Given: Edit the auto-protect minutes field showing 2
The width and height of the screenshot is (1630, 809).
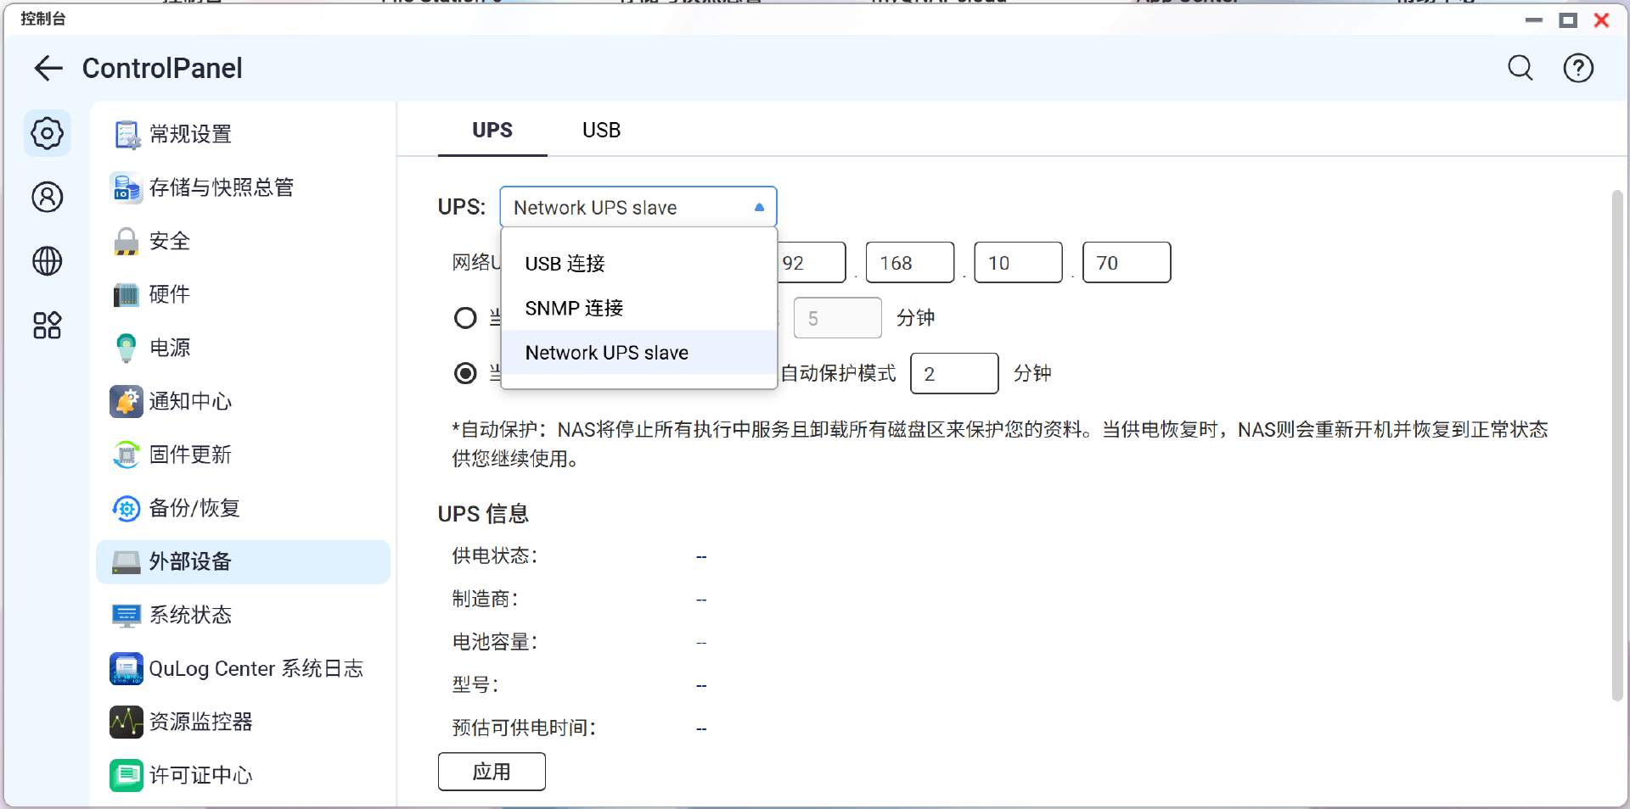Looking at the screenshot, I should coord(954,373).
